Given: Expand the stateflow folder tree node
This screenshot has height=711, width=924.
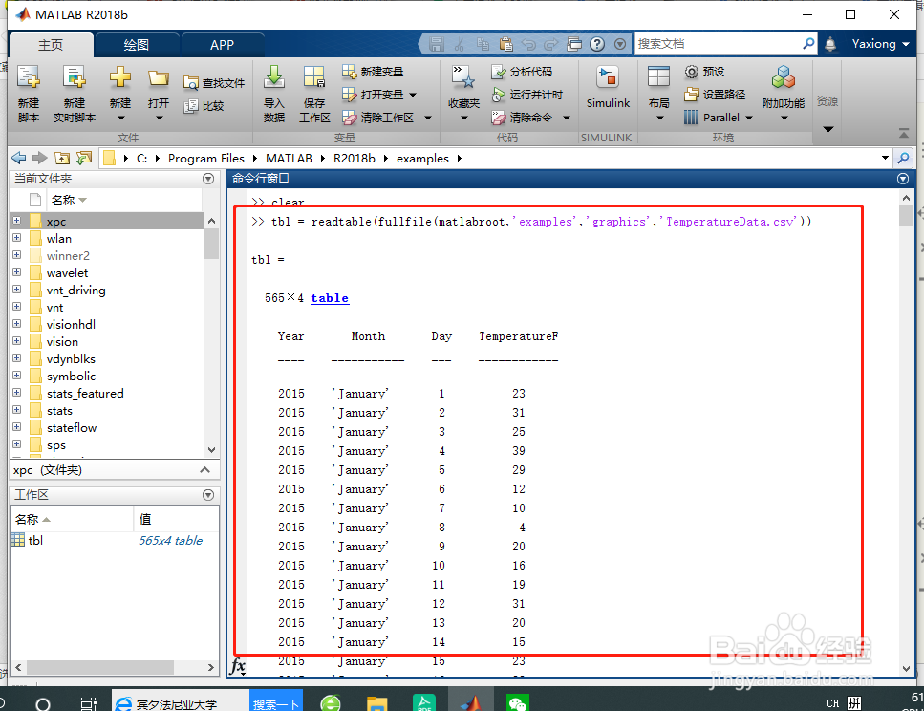Looking at the screenshot, I should coord(16,427).
